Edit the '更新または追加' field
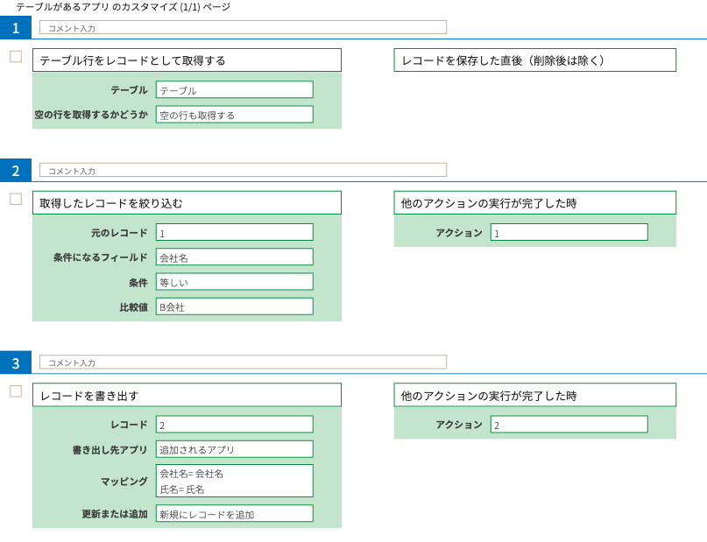 235,514
